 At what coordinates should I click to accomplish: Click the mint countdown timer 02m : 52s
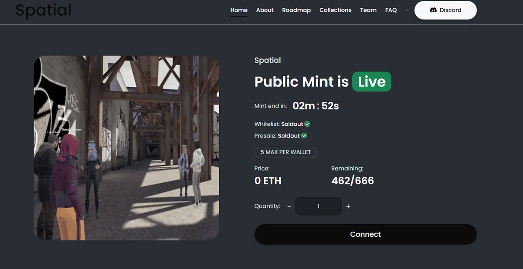(316, 106)
